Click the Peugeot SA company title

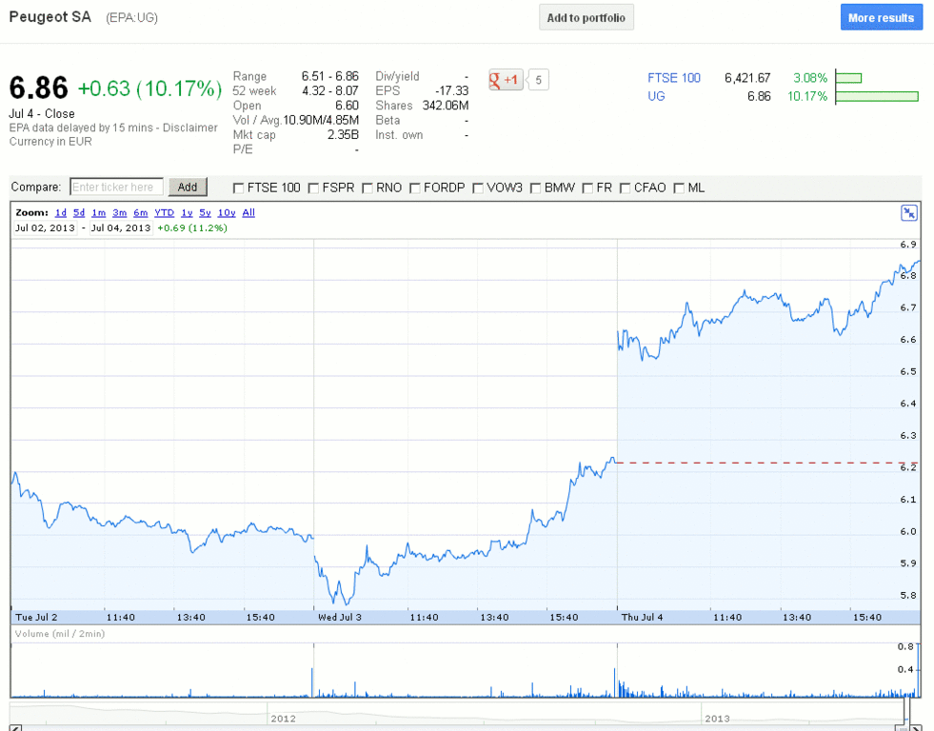[x=50, y=17]
